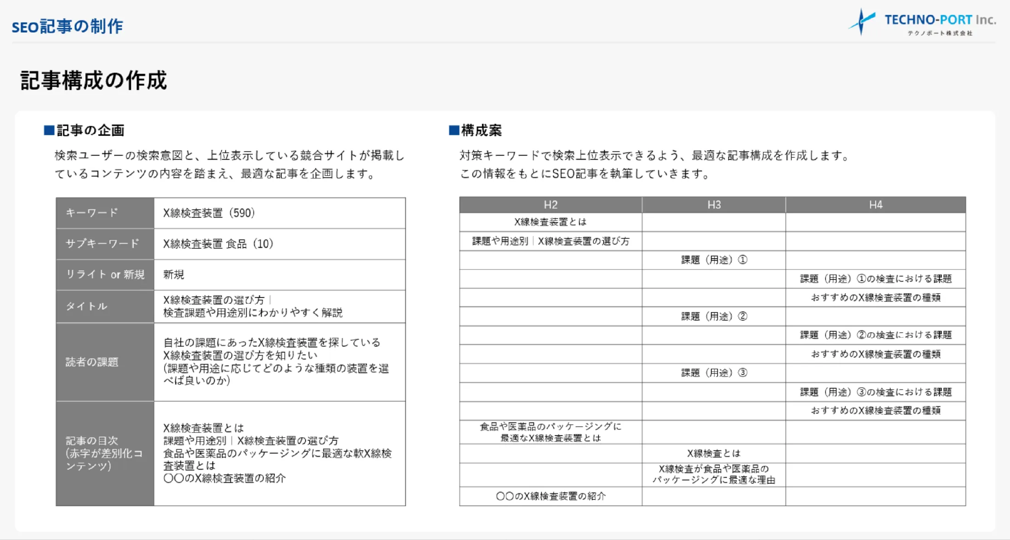Image resolution: width=1010 pixels, height=540 pixels.
Task: Click the '課題（用途）②' cell
Action: [x=714, y=317]
